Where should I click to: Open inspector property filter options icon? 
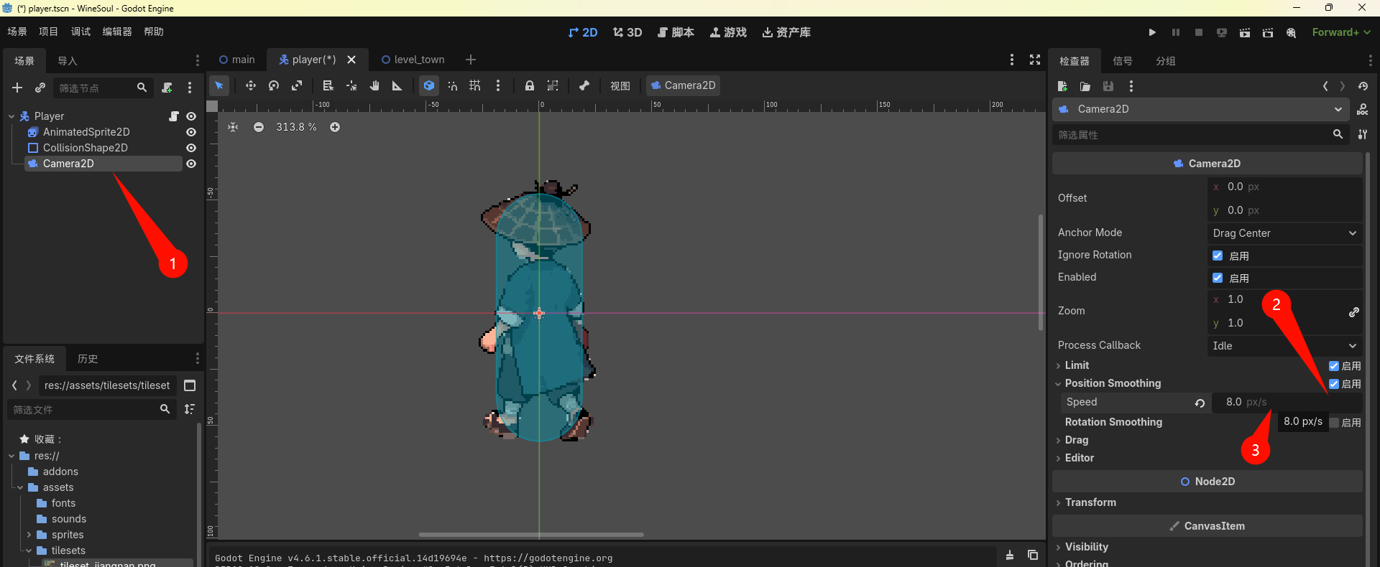point(1363,134)
